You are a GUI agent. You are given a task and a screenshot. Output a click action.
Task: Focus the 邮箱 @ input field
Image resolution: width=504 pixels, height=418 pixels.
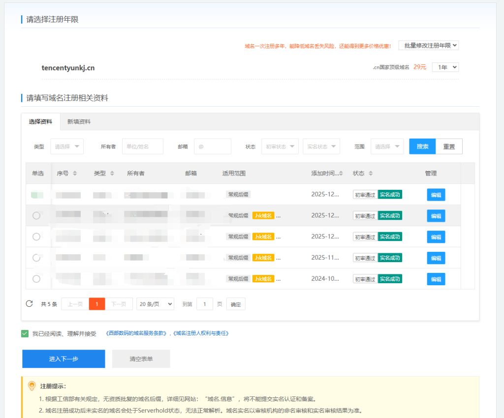coord(213,147)
